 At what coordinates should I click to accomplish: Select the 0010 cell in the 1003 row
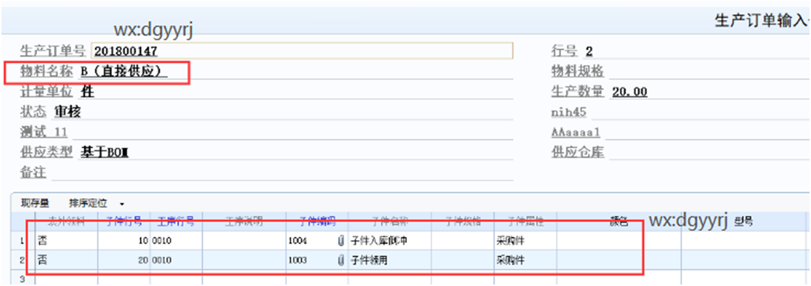pos(176,261)
